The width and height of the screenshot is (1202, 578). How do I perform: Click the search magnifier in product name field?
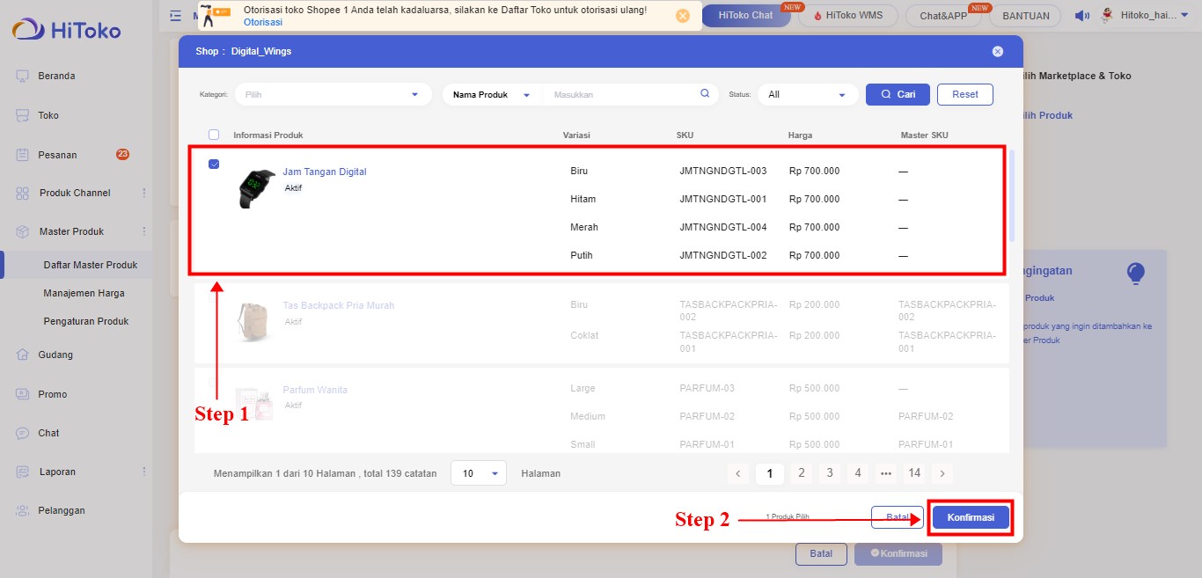point(704,94)
